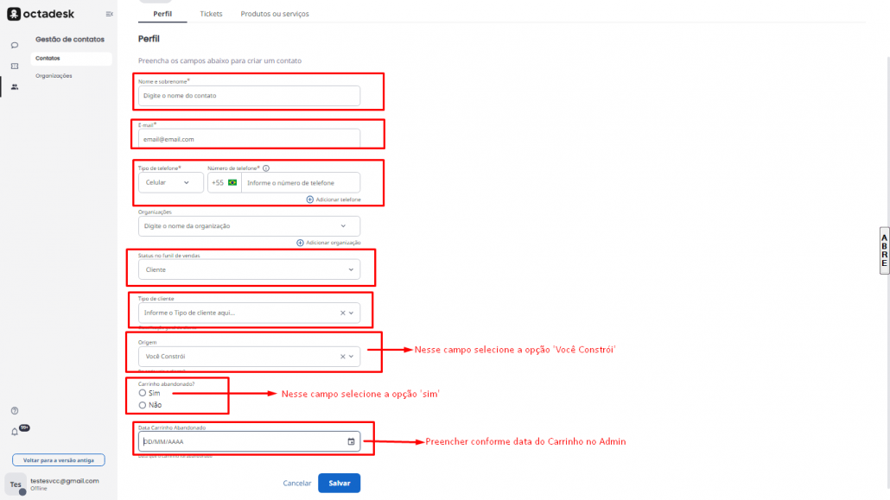
Task: Switch to Produtos ou serviços tab
Action: pyautogui.click(x=274, y=14)
